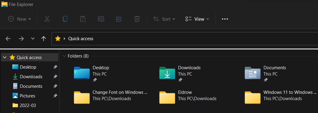
Task: Collapse the Folders (8) group
Action: tap(64, 56)
